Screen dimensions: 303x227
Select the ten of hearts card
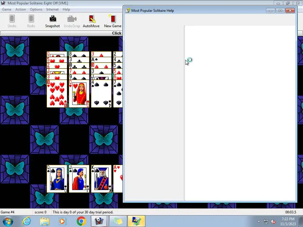click(57, 94)
